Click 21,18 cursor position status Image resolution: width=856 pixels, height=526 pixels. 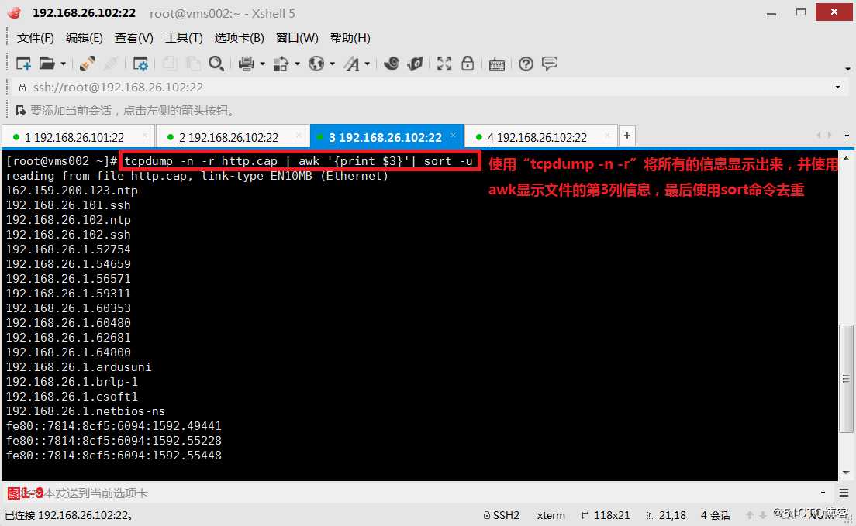click(x=666, y=515)
